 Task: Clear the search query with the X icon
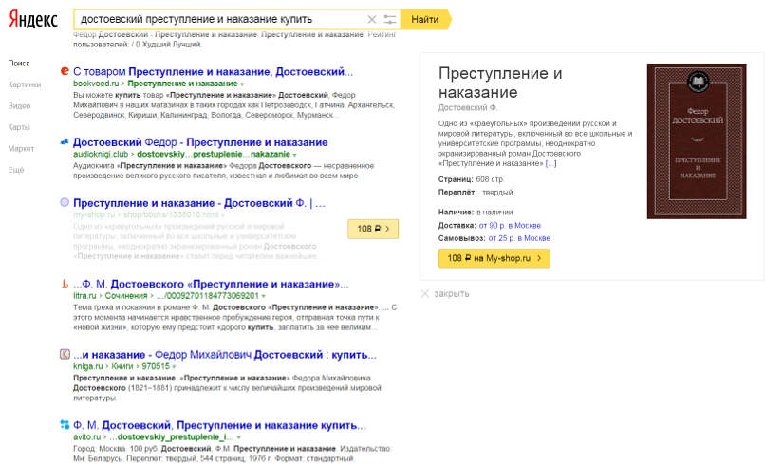(371, 19)
